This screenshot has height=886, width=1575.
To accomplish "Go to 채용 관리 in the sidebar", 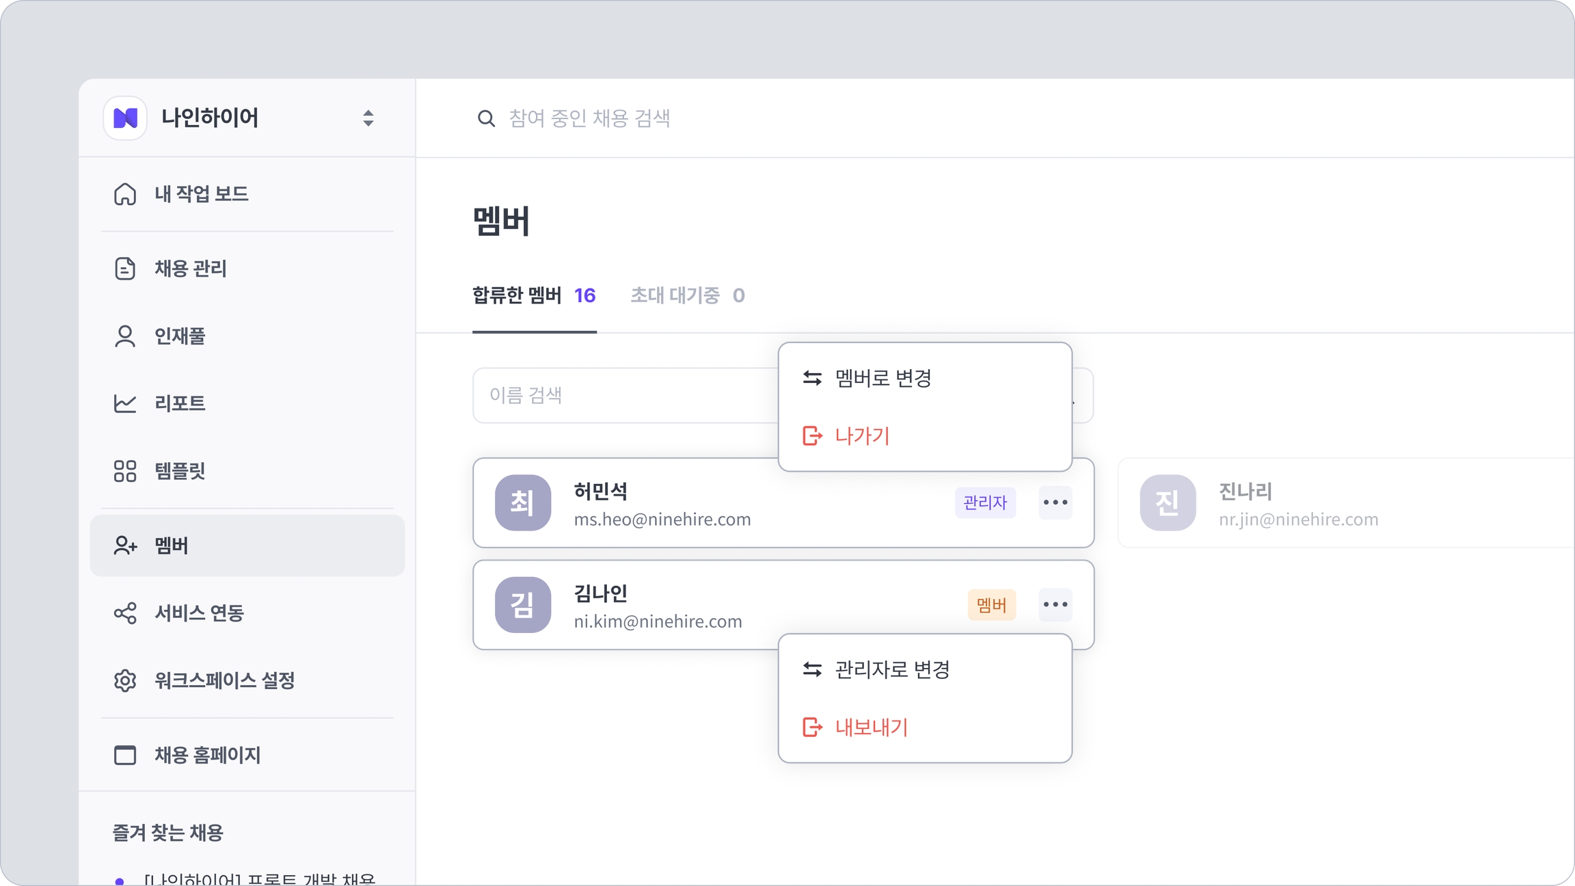I will click(190, 269).
